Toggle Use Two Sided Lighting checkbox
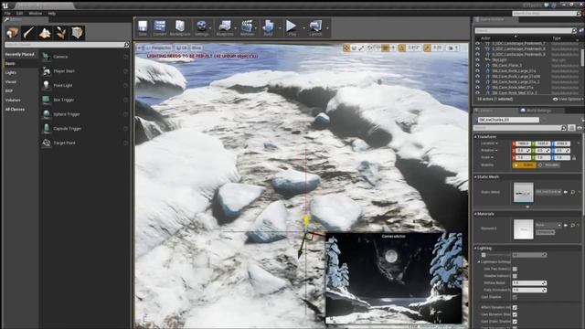 click(515, 269)
